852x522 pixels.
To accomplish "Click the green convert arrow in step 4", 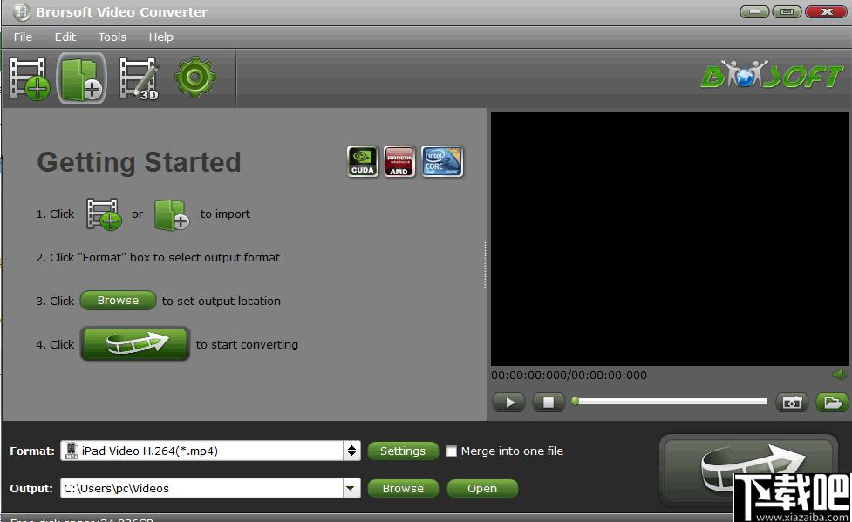I will click(x=135, y=343).
